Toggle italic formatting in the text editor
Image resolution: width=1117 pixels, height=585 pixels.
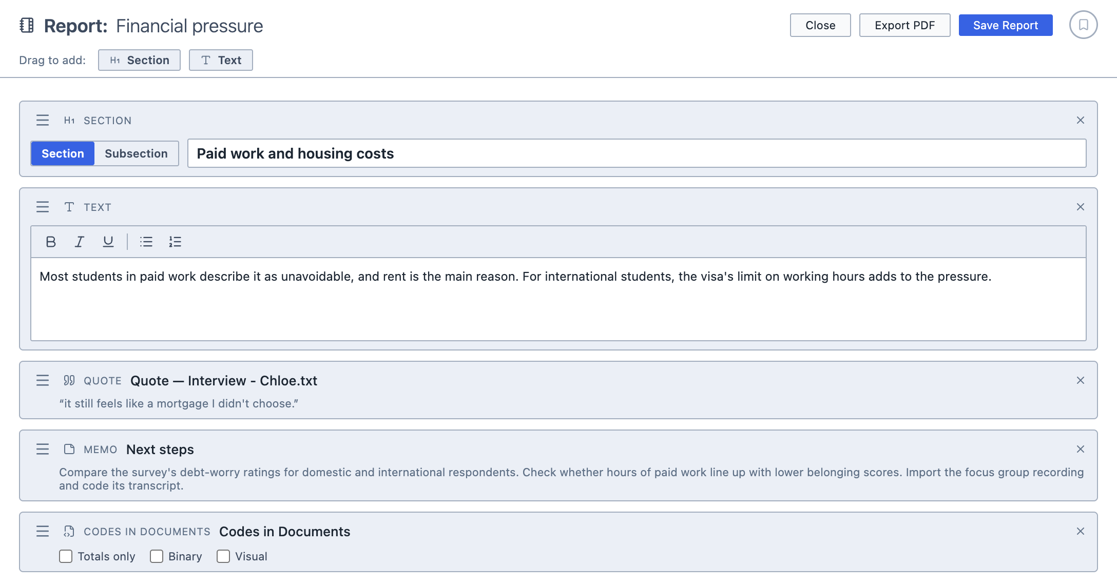[79, 242]
